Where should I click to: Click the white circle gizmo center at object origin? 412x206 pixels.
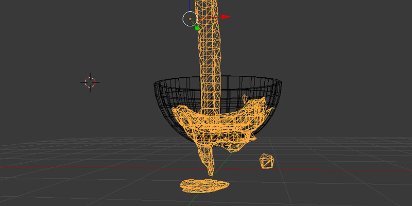point(190,19)
